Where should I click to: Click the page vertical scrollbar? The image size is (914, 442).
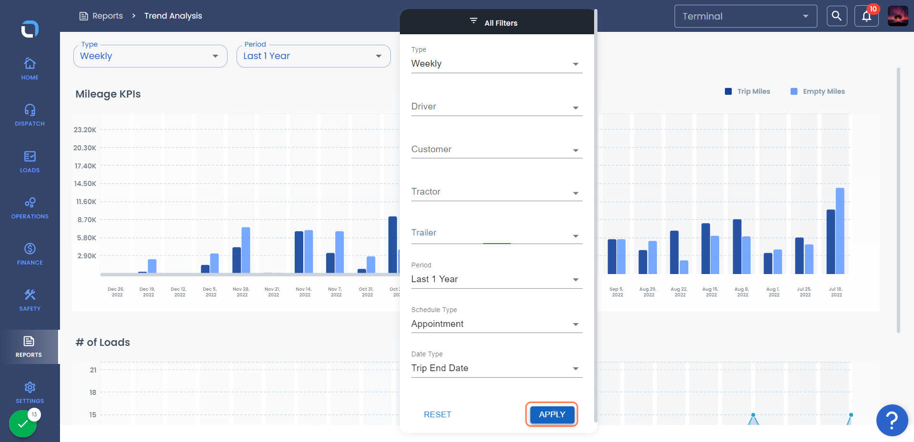[898, 200]
